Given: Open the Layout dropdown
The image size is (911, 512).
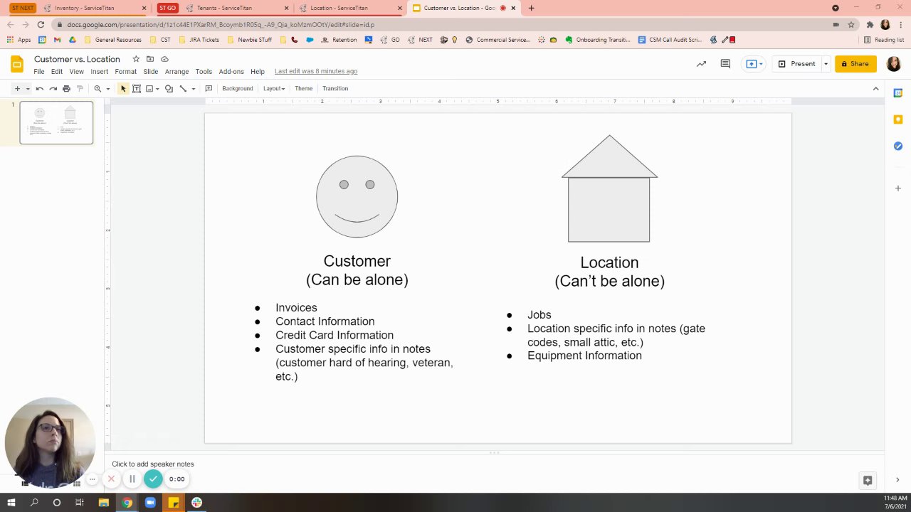Looking at the screenshot, I should coord(274,89).
